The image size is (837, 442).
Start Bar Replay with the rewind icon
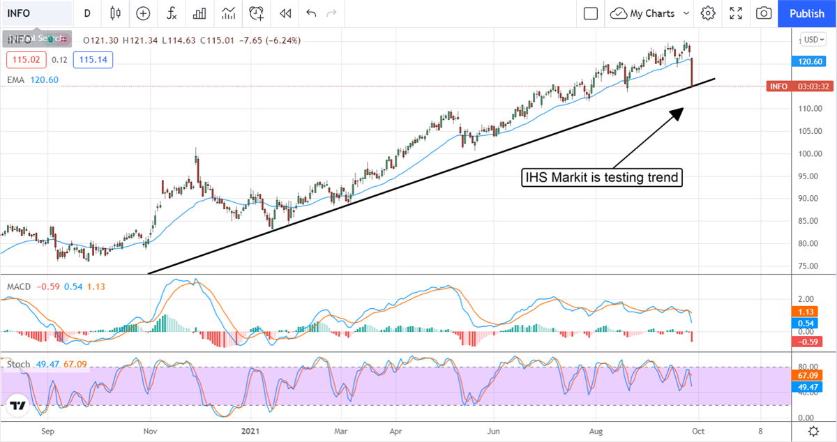[285, 13]
